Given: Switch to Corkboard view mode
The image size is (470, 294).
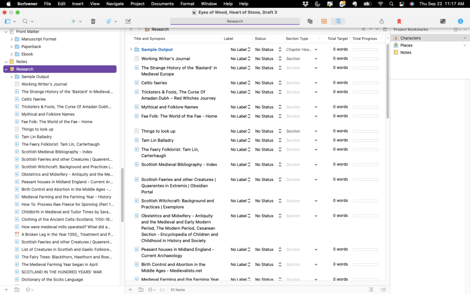Looking at the screenshot, I should point(324,21).
